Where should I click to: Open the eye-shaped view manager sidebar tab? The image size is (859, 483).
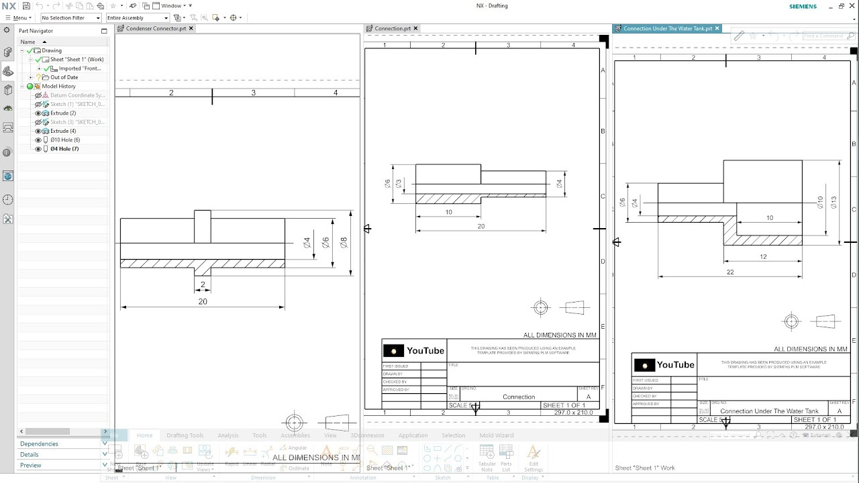point(7,108)
